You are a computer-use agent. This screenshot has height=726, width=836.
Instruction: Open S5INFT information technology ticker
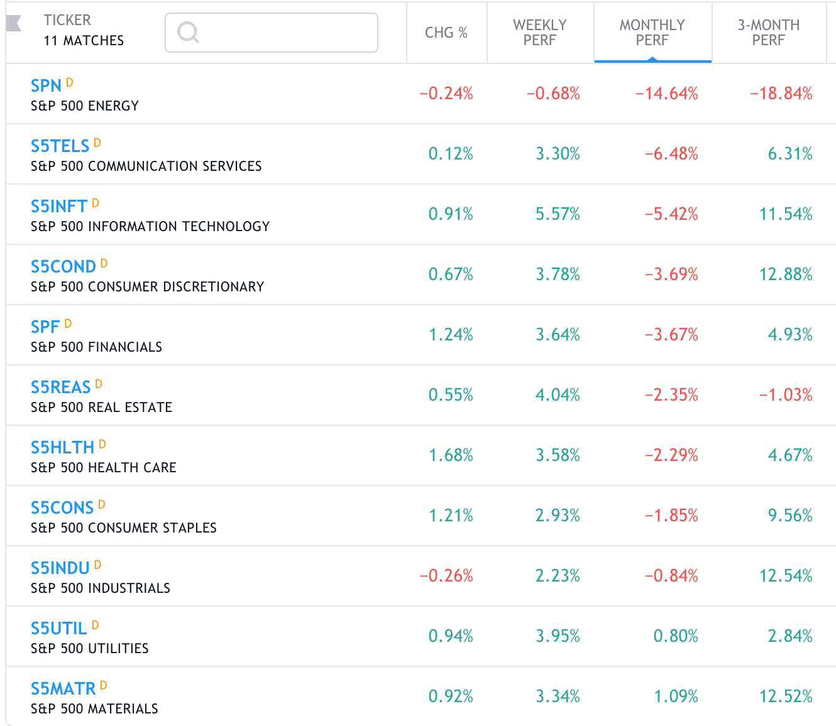(59, 207)
